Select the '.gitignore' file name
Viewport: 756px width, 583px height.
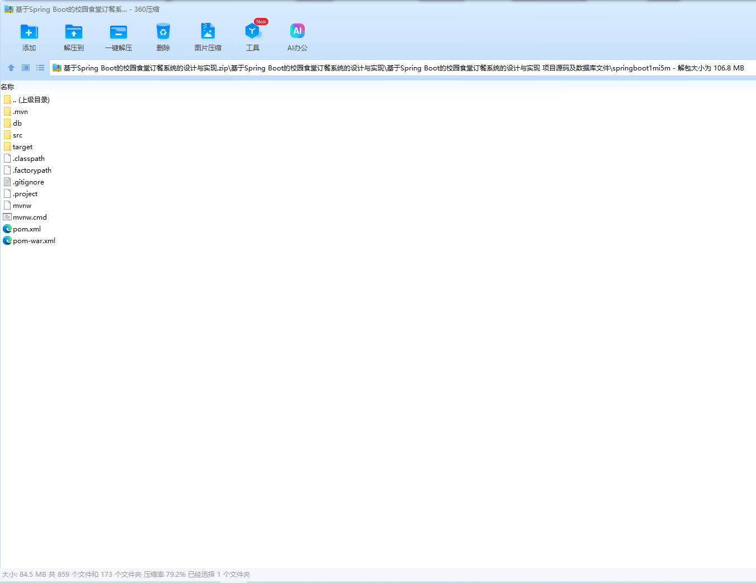click(29, 182)
